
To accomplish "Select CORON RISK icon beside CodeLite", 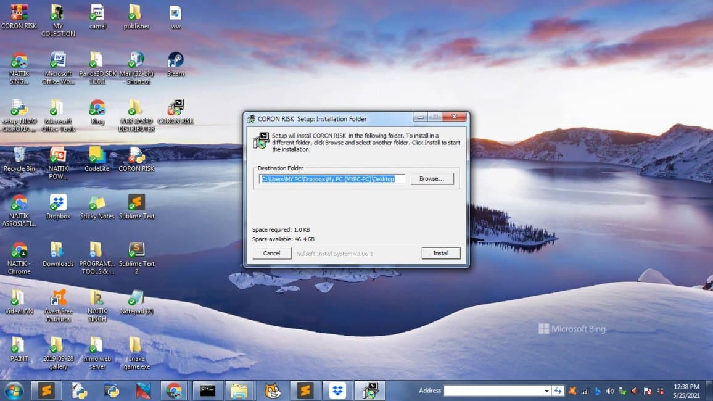I will 136,159.
